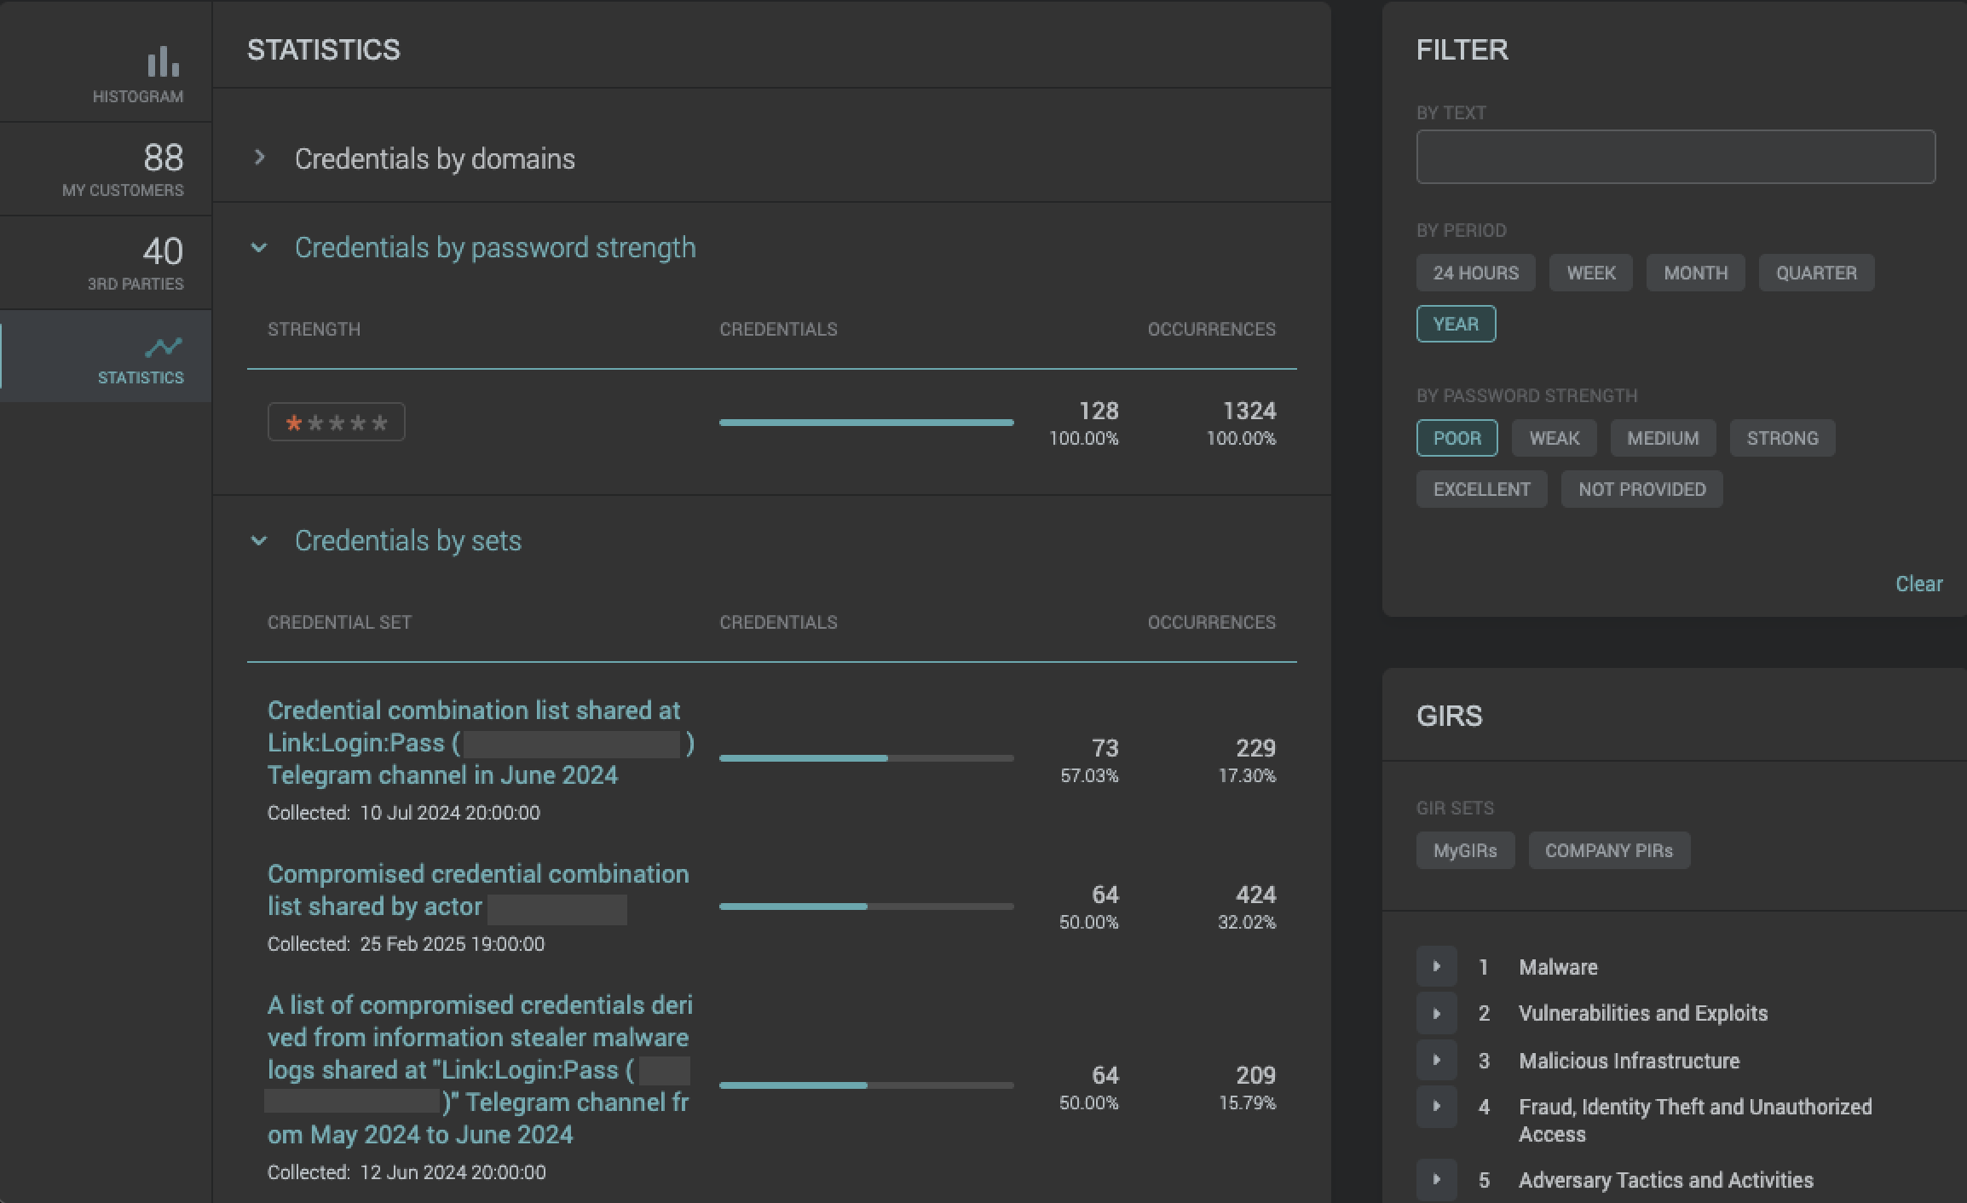This screenshot has height=1203, width=1967.
Task: Click the one-star strength rating badge
Action: pyautogui.click(x=336, y=423)
